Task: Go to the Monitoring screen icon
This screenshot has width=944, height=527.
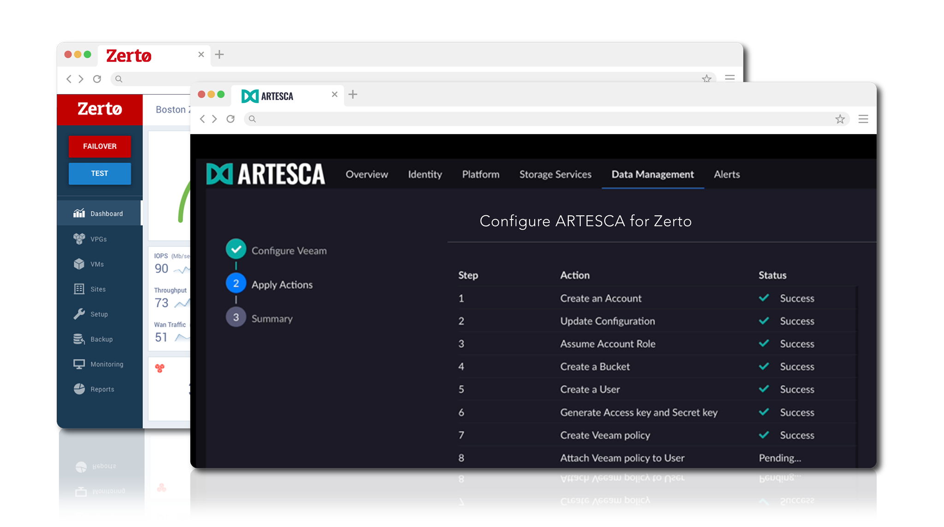Action: 79,364
